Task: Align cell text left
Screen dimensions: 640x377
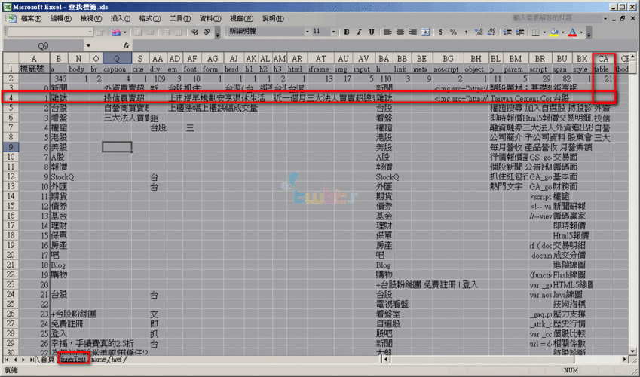Action: point(387,32)
